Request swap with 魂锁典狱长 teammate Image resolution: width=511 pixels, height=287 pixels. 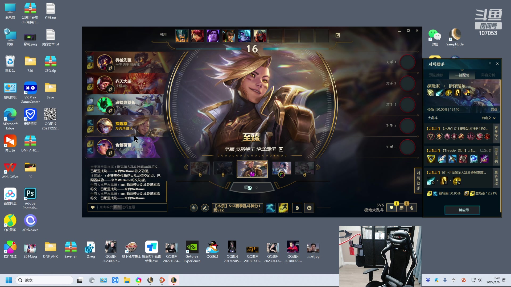pos(110,110)
